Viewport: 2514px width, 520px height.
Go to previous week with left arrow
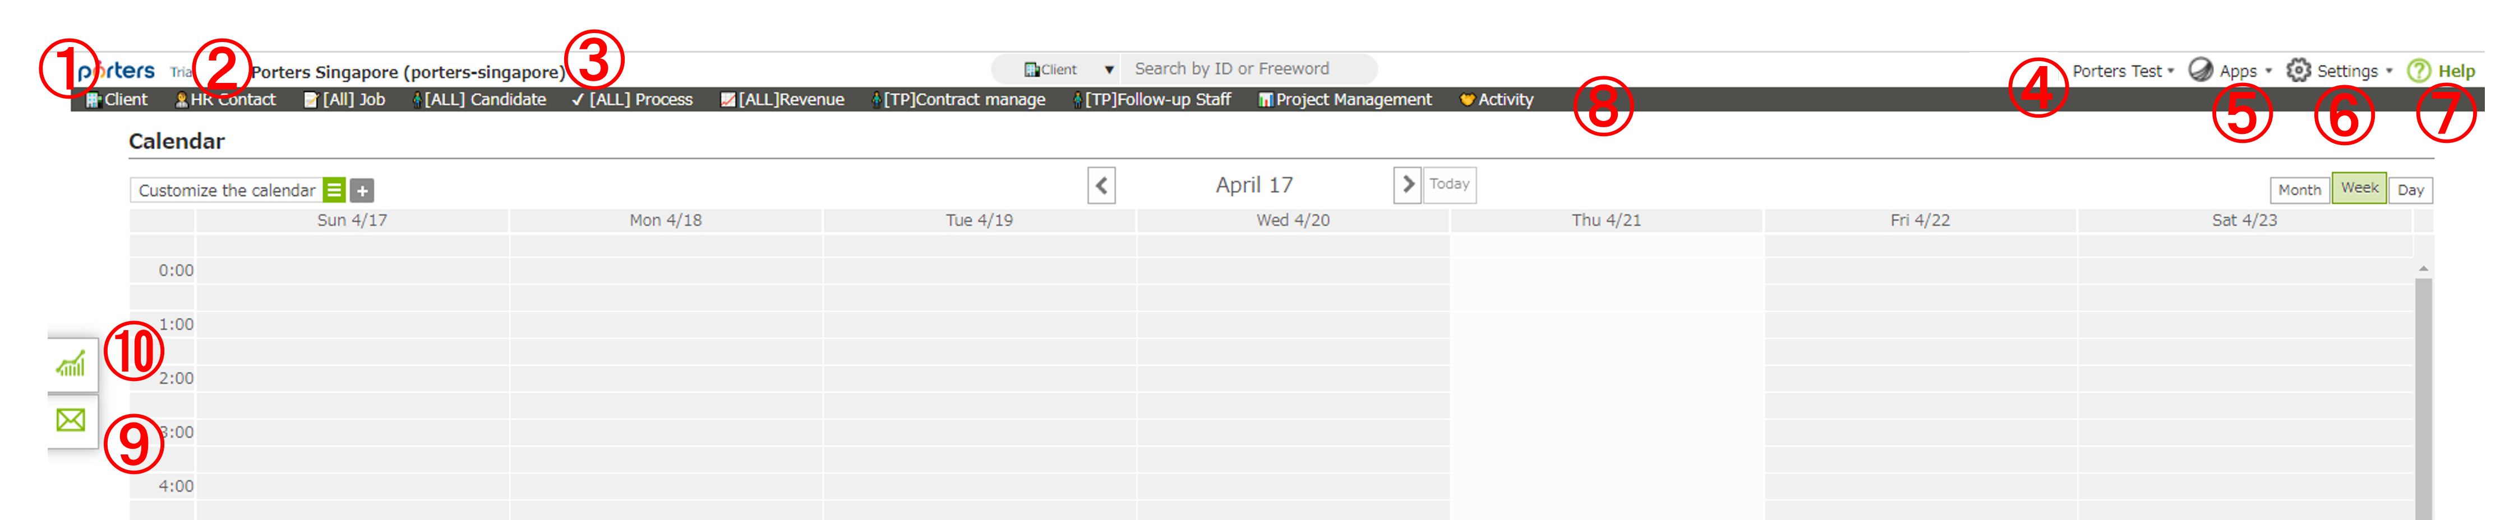coord(1102,185)
